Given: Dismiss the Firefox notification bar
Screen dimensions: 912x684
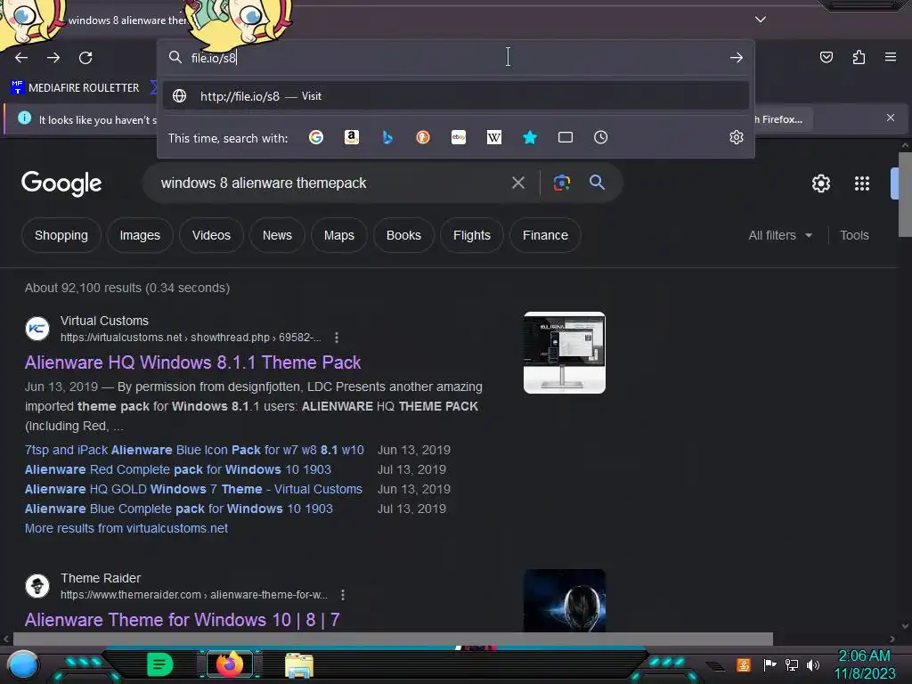Looking at the screenshot, I should (891, 118).
